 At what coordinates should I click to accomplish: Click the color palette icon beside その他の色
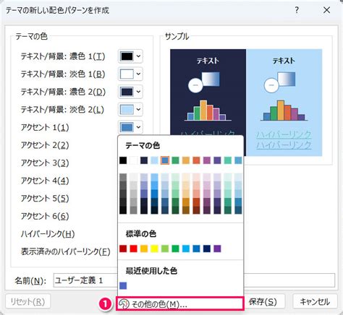click(124, 304)
